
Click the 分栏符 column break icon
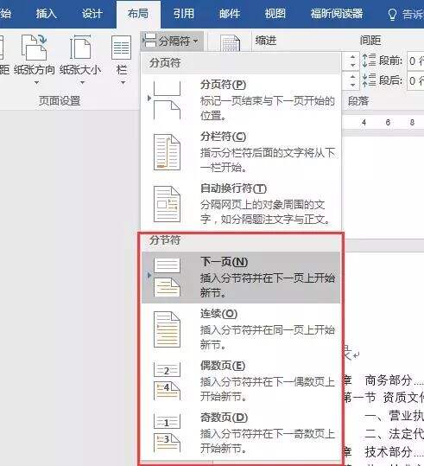point(167,152)
